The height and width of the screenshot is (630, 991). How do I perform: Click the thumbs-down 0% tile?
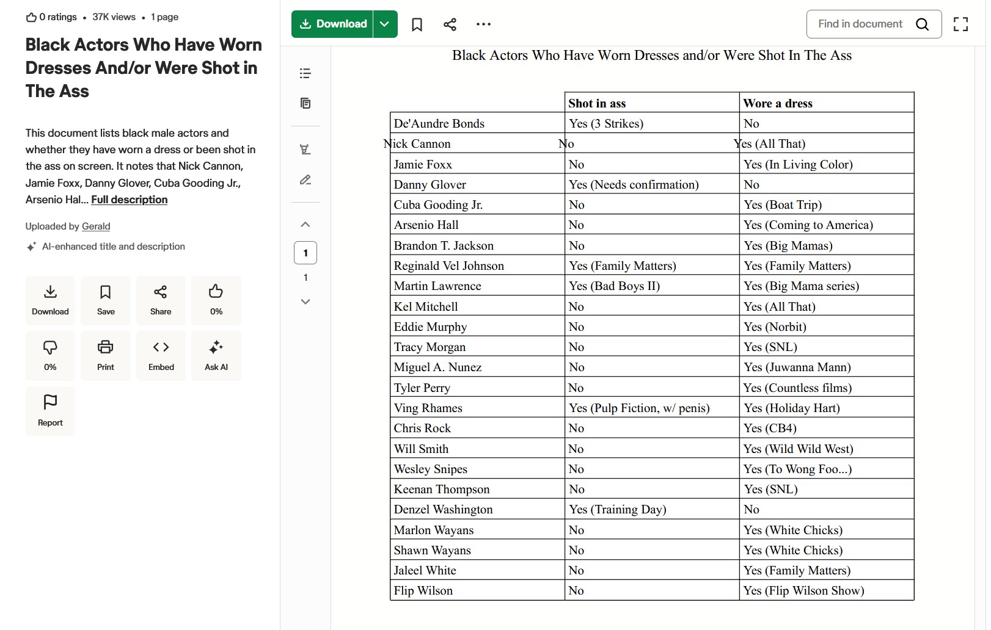click(50, 356)
